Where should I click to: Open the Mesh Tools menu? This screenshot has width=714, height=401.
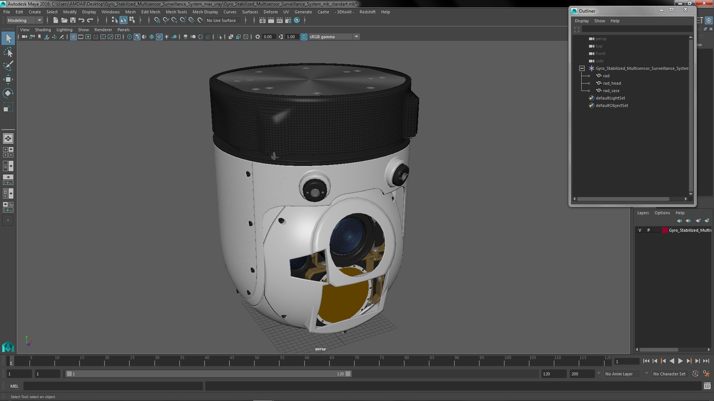[x=176, y=12]
